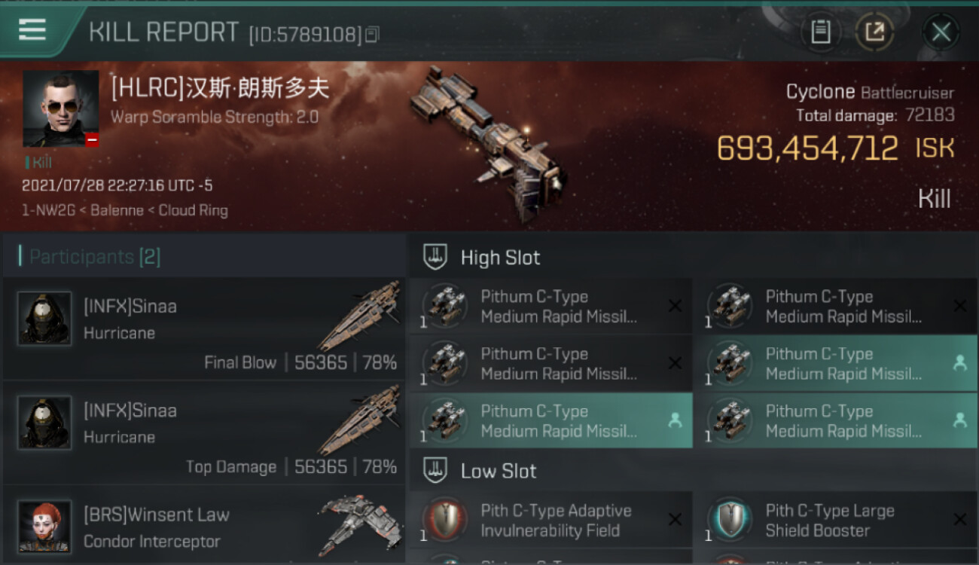
Task: Open Winsent Law's pilot portrait
Action: pos(44,527)
